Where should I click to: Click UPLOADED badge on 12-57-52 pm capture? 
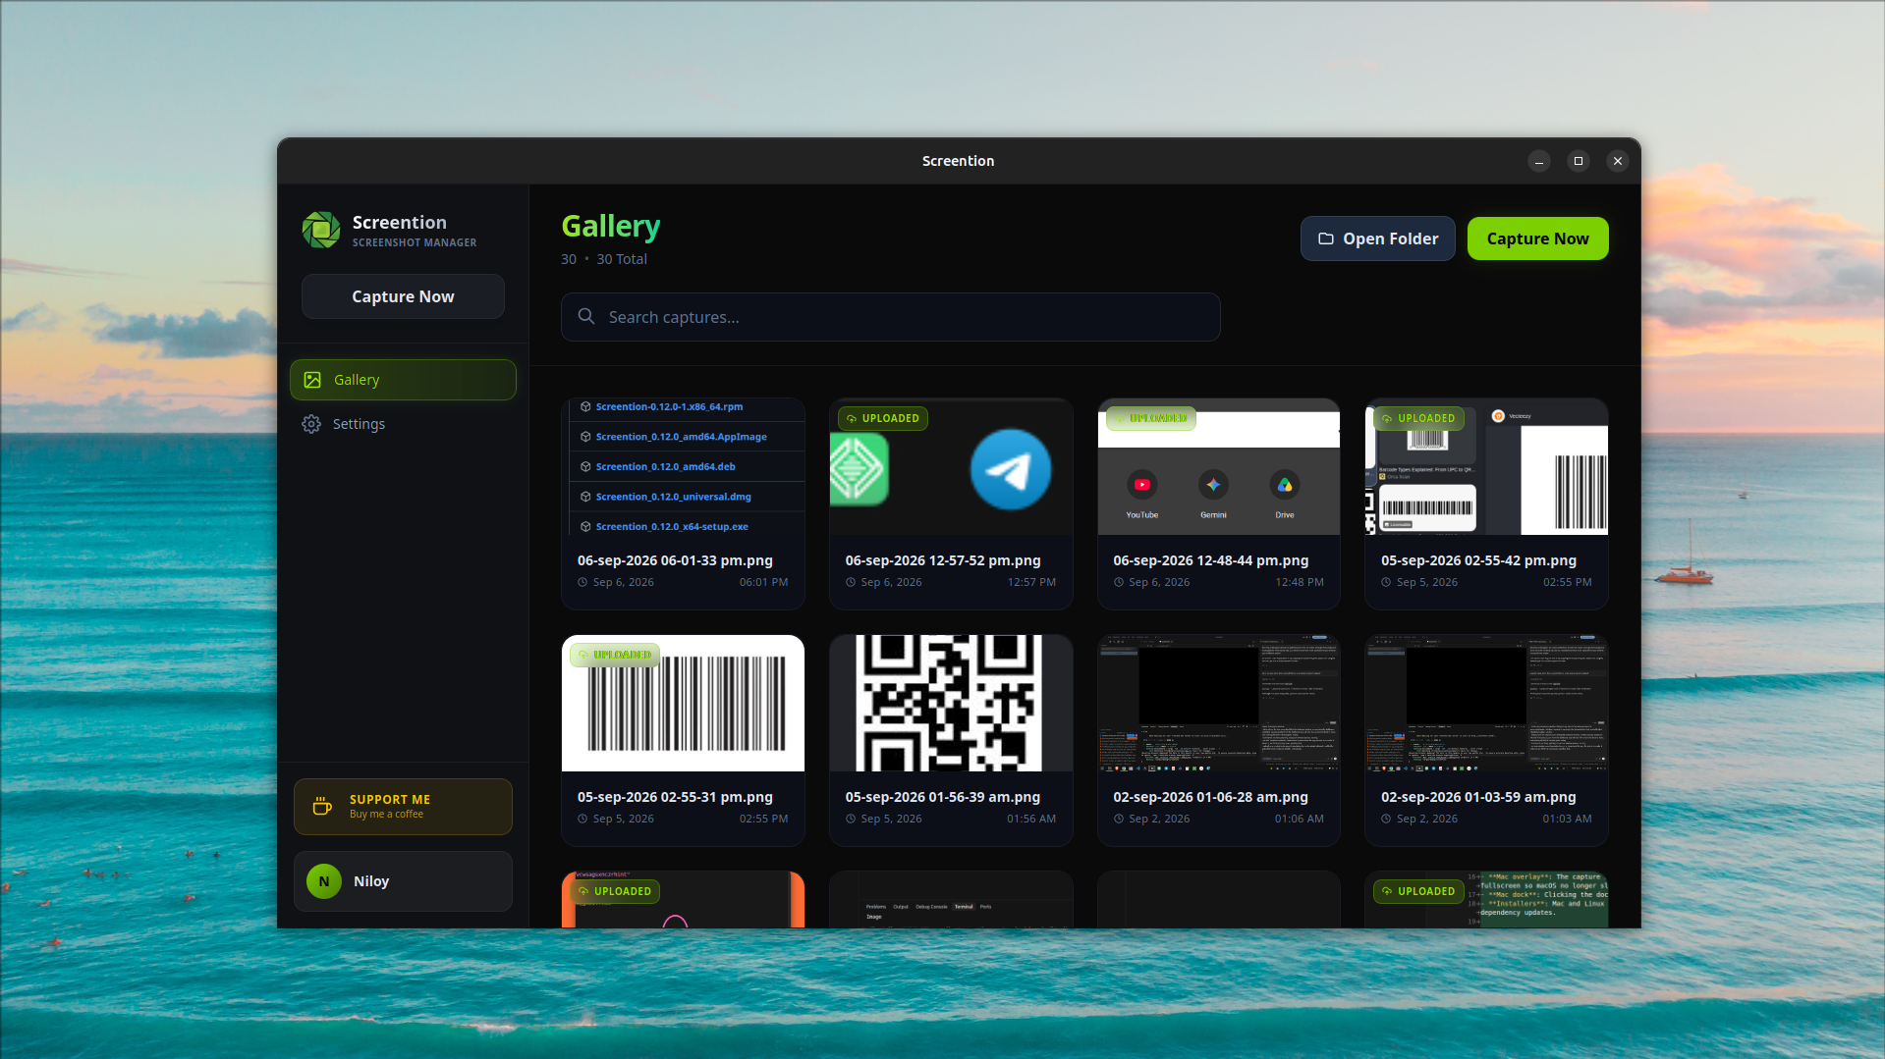pos(883,418)
